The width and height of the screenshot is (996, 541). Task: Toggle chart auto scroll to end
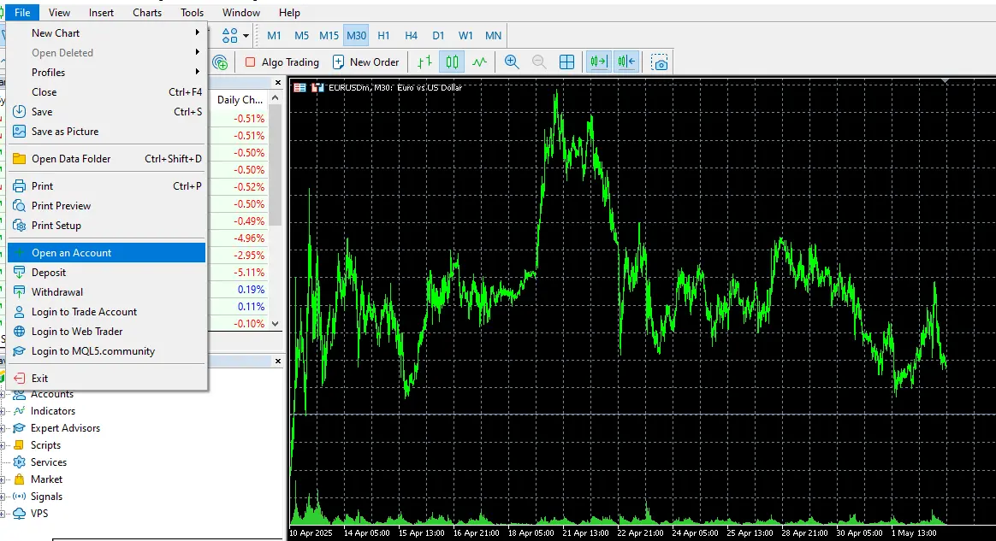(x=598, y=62)
